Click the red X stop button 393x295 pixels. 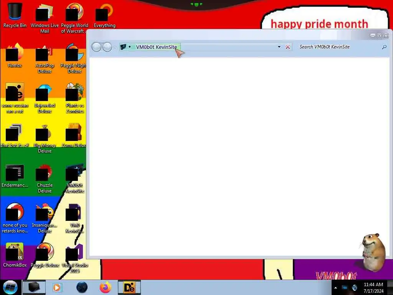(288, 47)
